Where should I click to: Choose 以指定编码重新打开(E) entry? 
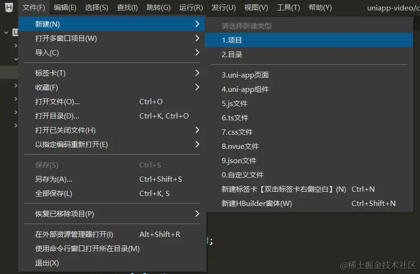(112, 144)
